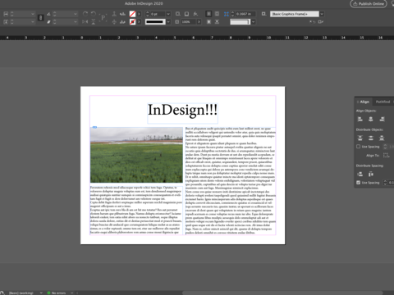This screenshot has width=394, height=295.
Task: Click the horizontal scrollbar at bottom
Action: tap(282, 293)
